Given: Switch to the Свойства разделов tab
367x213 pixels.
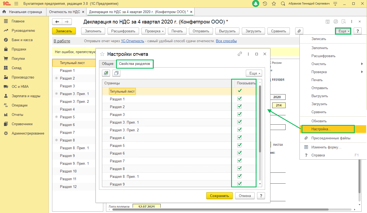Looking at the screenshot, I should click(135, 64).
